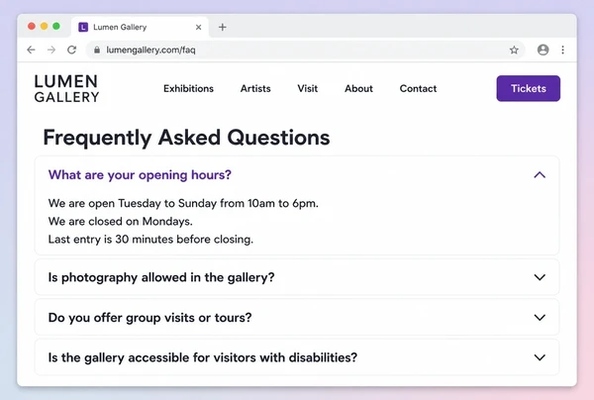Open a new tab with the plus icon
Screen dimensions: 594x400
pyautogui.click(x=223, y=27)
